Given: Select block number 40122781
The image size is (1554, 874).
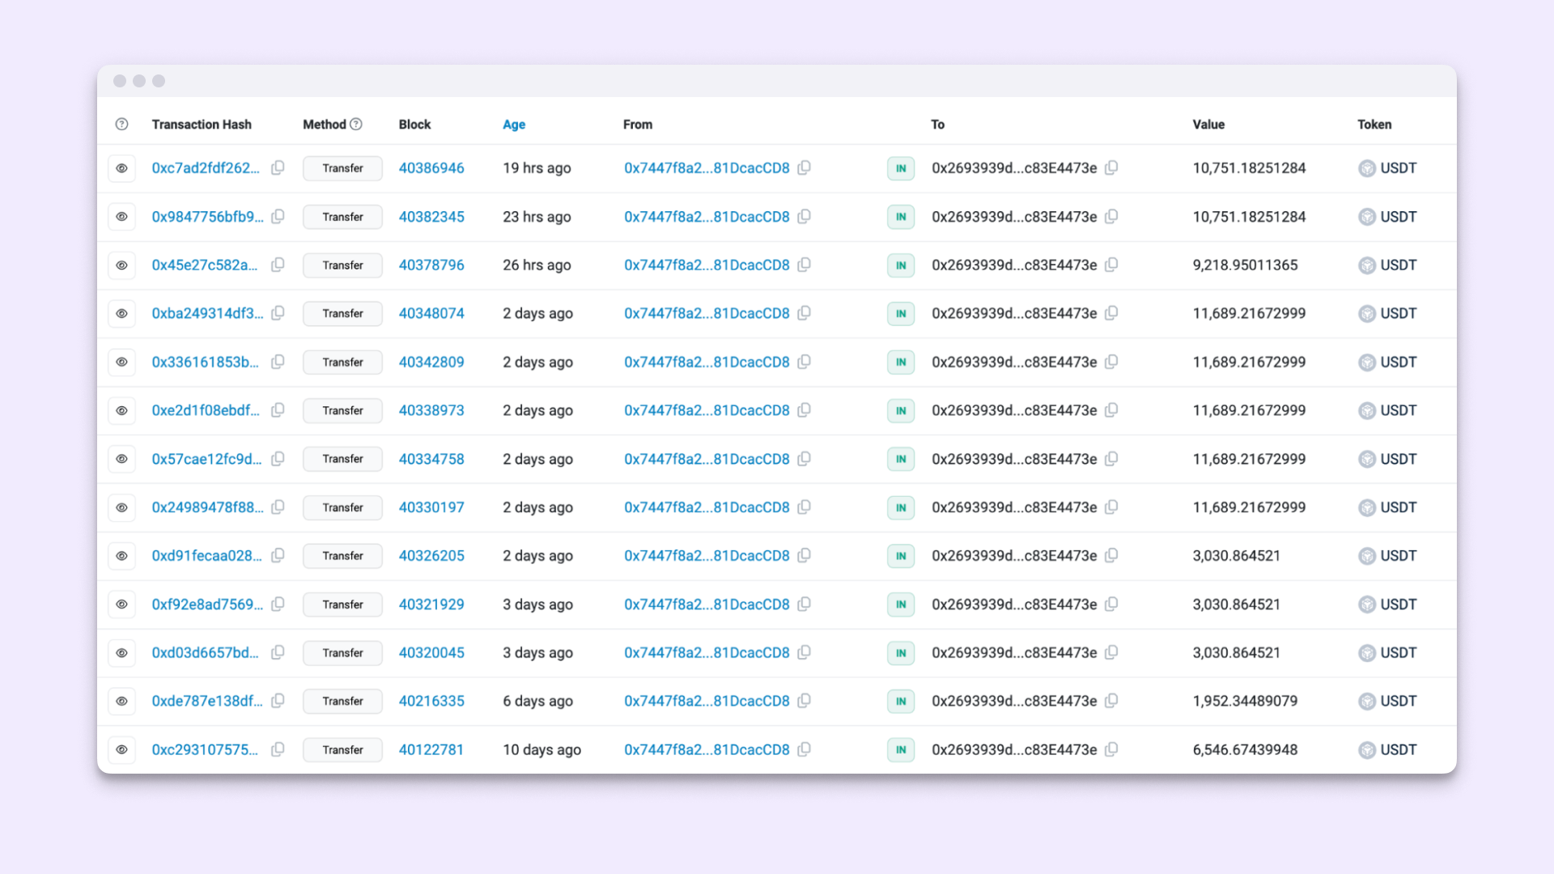Looking at the screenshot, I should tap(433, 749).
